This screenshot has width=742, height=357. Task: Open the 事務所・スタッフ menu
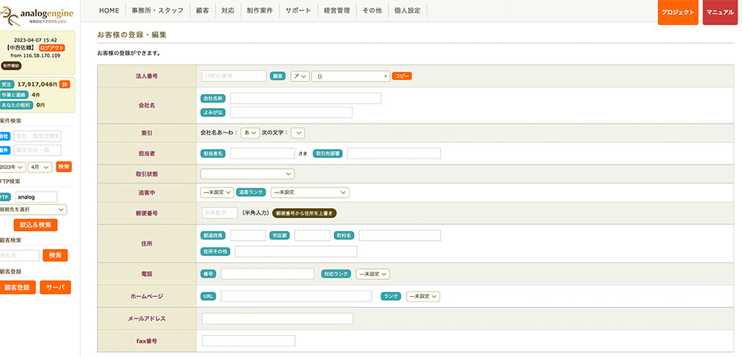click(157, 10)
